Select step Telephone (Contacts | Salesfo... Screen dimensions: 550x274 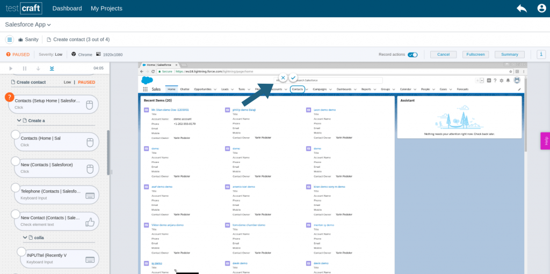click(56, 195)
